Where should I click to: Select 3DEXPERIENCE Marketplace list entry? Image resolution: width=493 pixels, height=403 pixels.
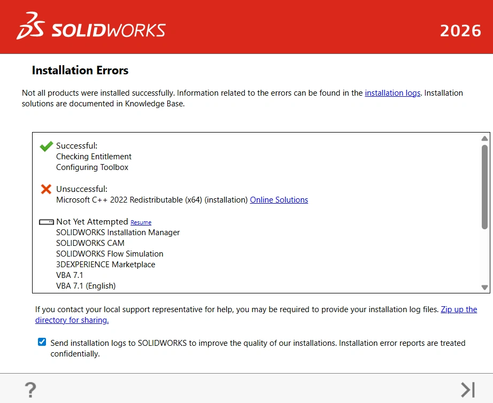(106, 265)
